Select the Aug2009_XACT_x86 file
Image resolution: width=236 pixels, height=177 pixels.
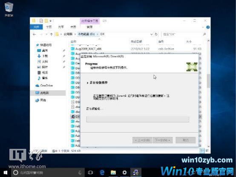coord(88,49)
